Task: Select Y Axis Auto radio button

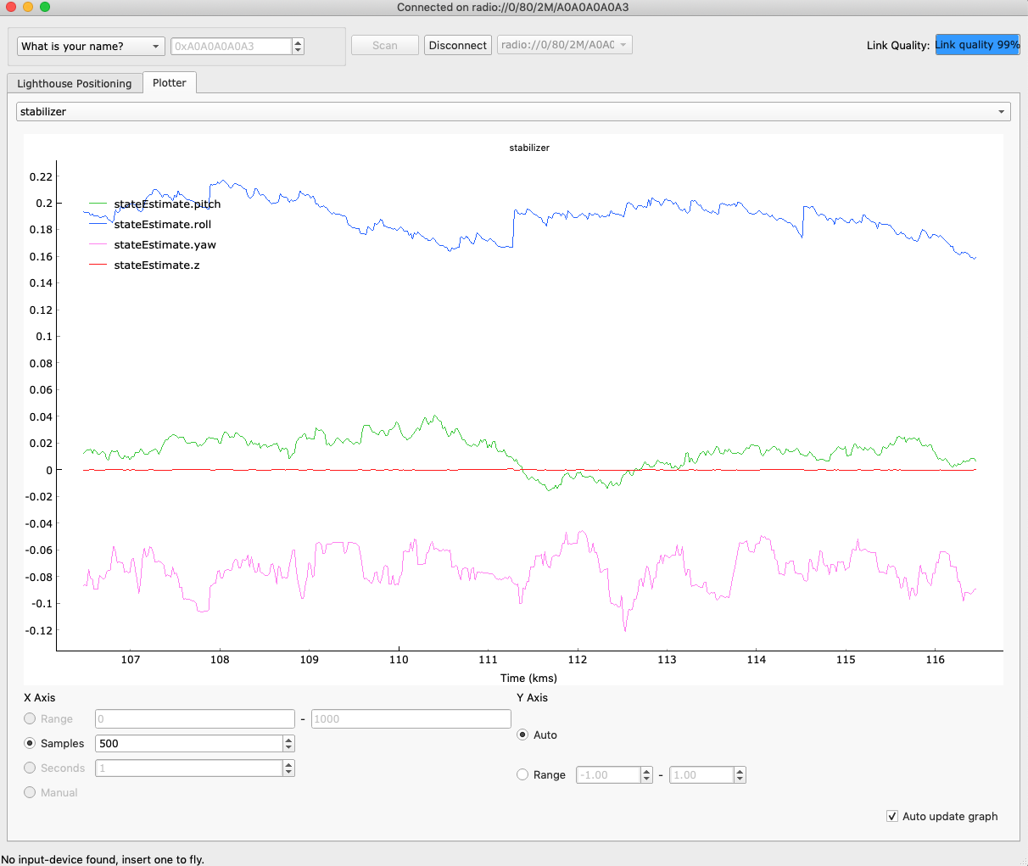Action: pos(522,735)
